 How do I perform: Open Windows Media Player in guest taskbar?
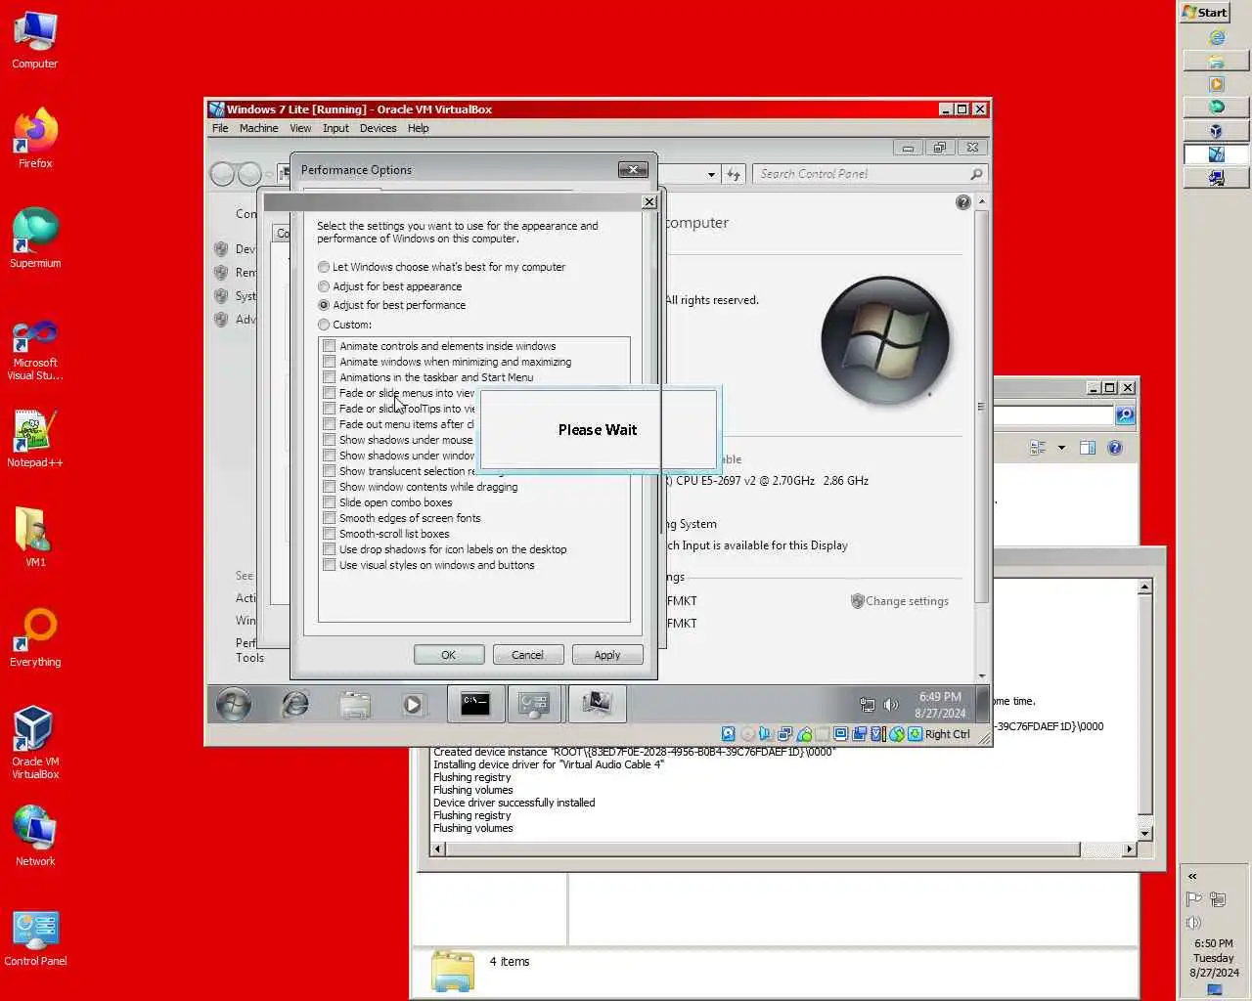click(x=414, y=704)
